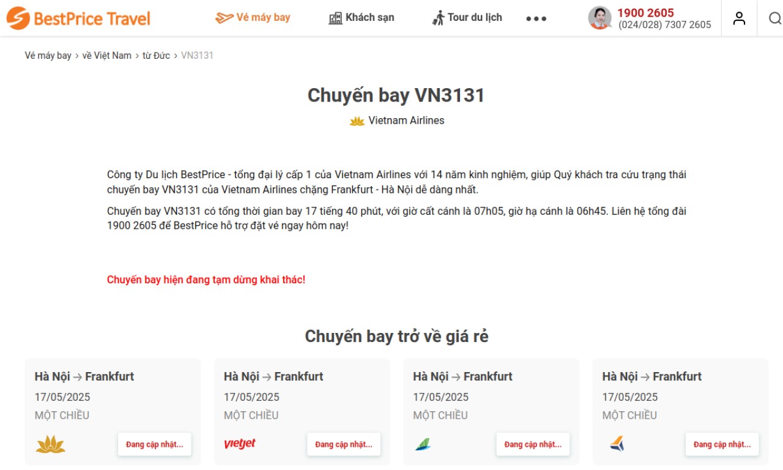The height and width of the screenshot is (470, 783).
Task: Go to 'về Việt Nam' breadcrumb link
Action: pyautogui.click(x=107, y=55)
